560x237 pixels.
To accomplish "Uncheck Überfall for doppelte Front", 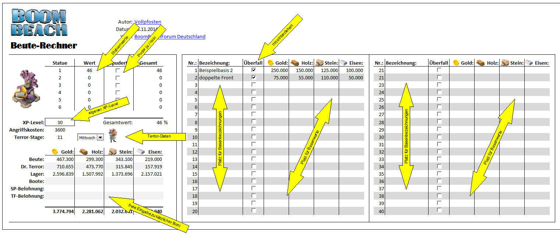I will pos(253,78).
